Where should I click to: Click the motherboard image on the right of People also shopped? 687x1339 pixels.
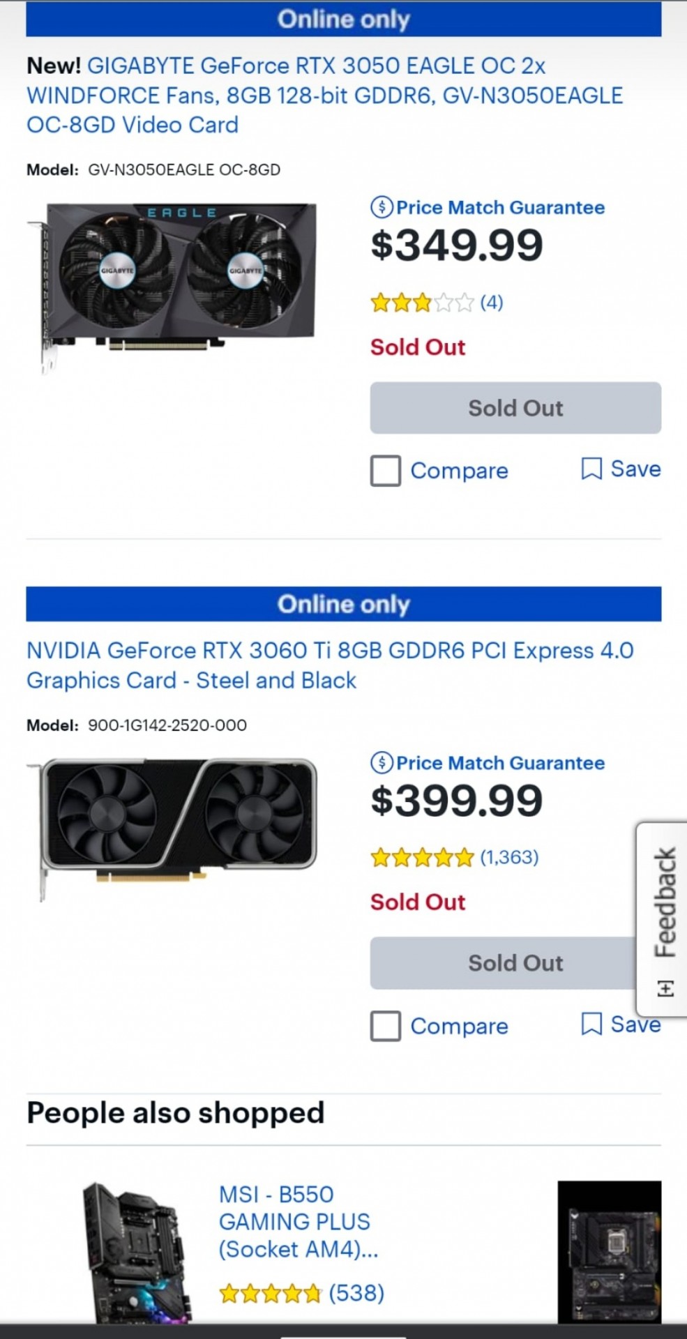click(x=609, y=1252)
